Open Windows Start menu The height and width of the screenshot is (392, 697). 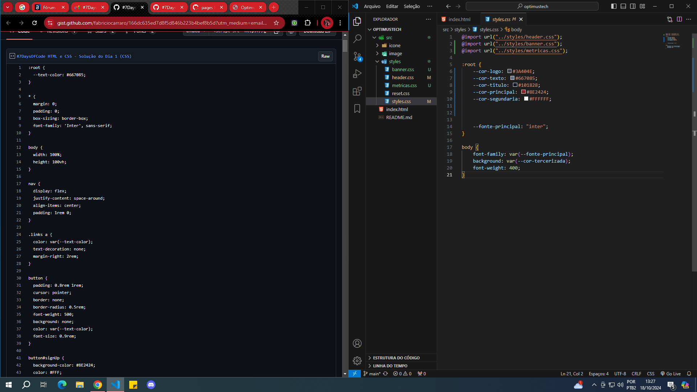9,385
